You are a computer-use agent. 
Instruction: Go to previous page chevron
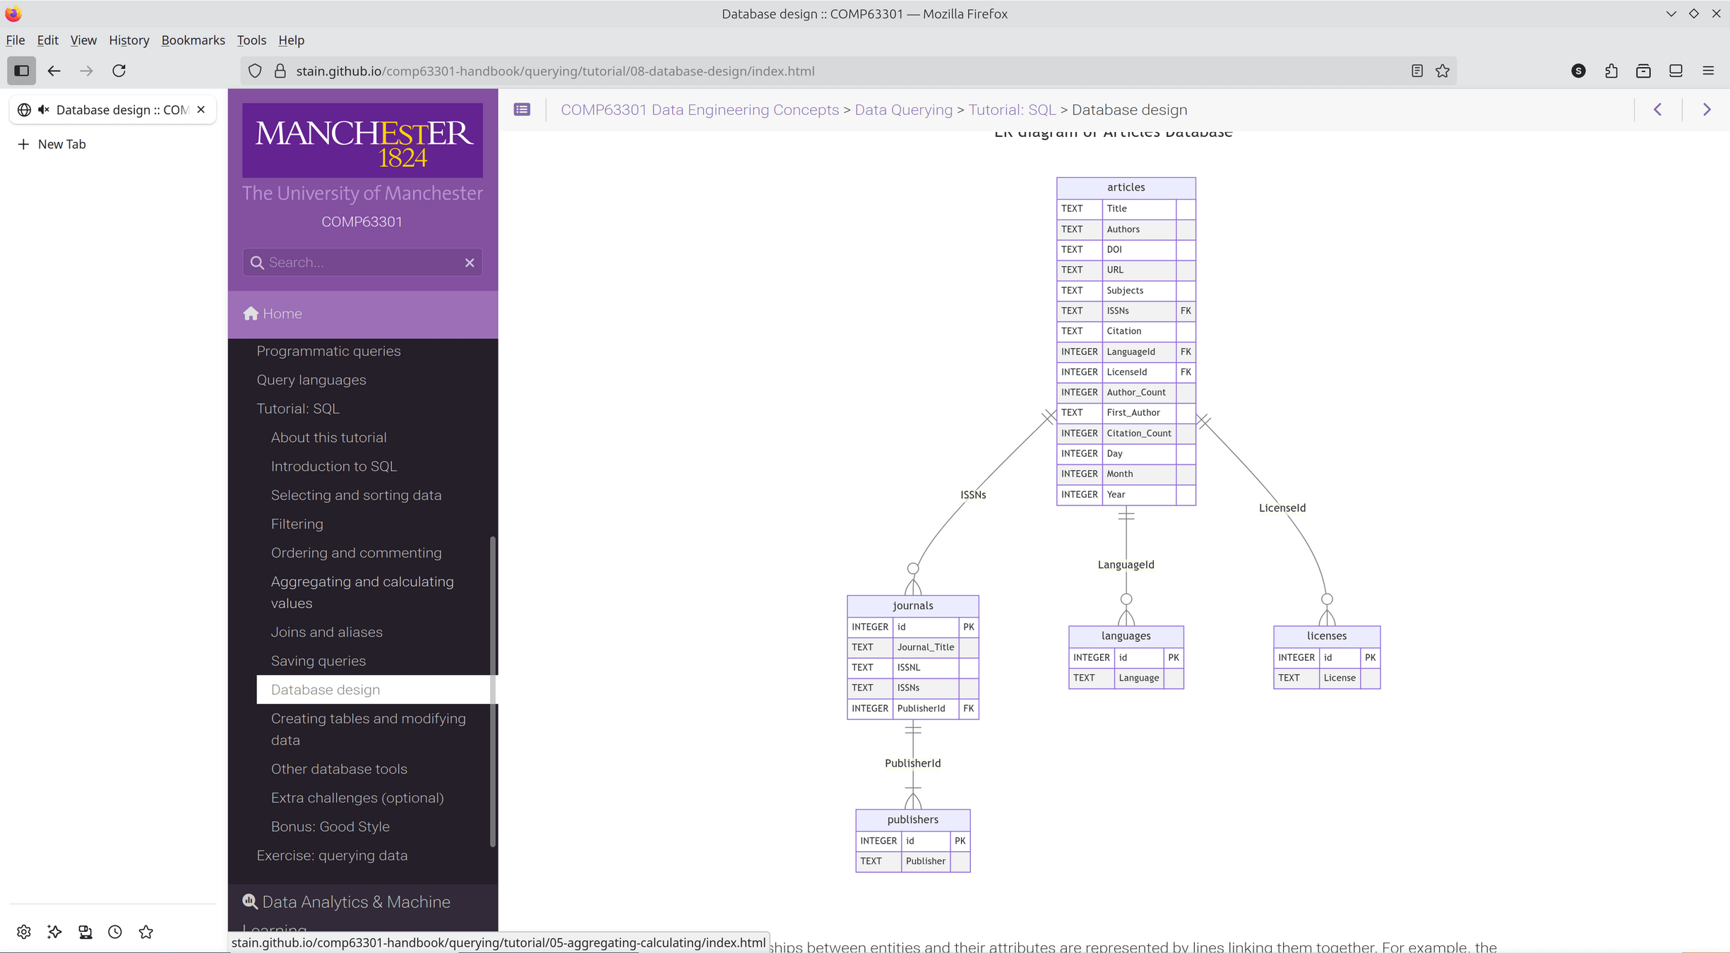coord(1657,109)
